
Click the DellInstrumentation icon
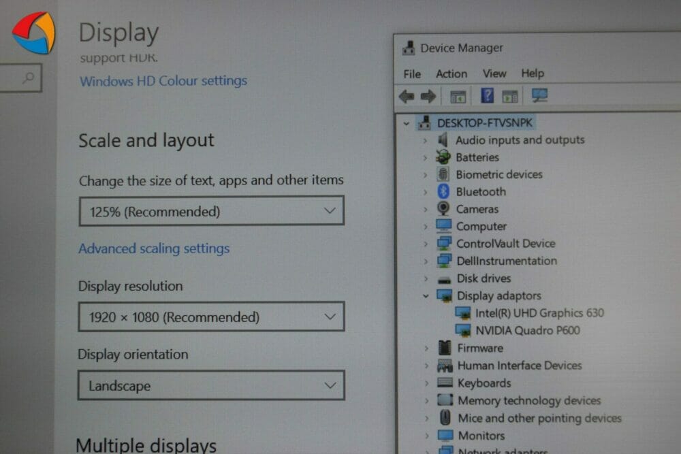[x=444, y=261]
